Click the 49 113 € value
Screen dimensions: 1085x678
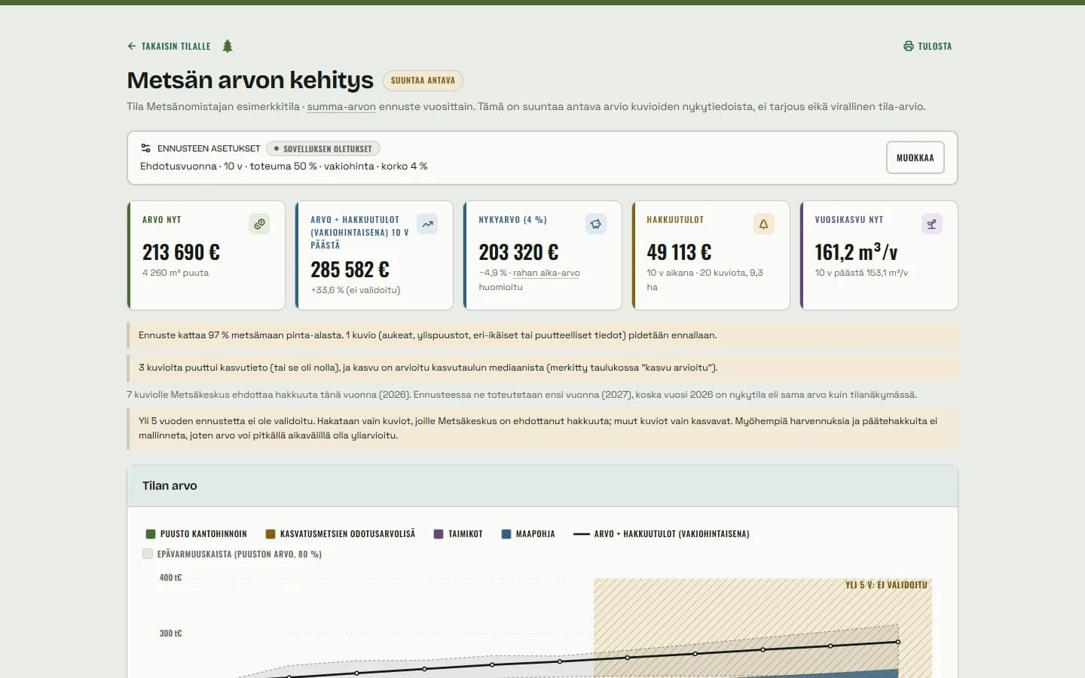tap(679, 252)
